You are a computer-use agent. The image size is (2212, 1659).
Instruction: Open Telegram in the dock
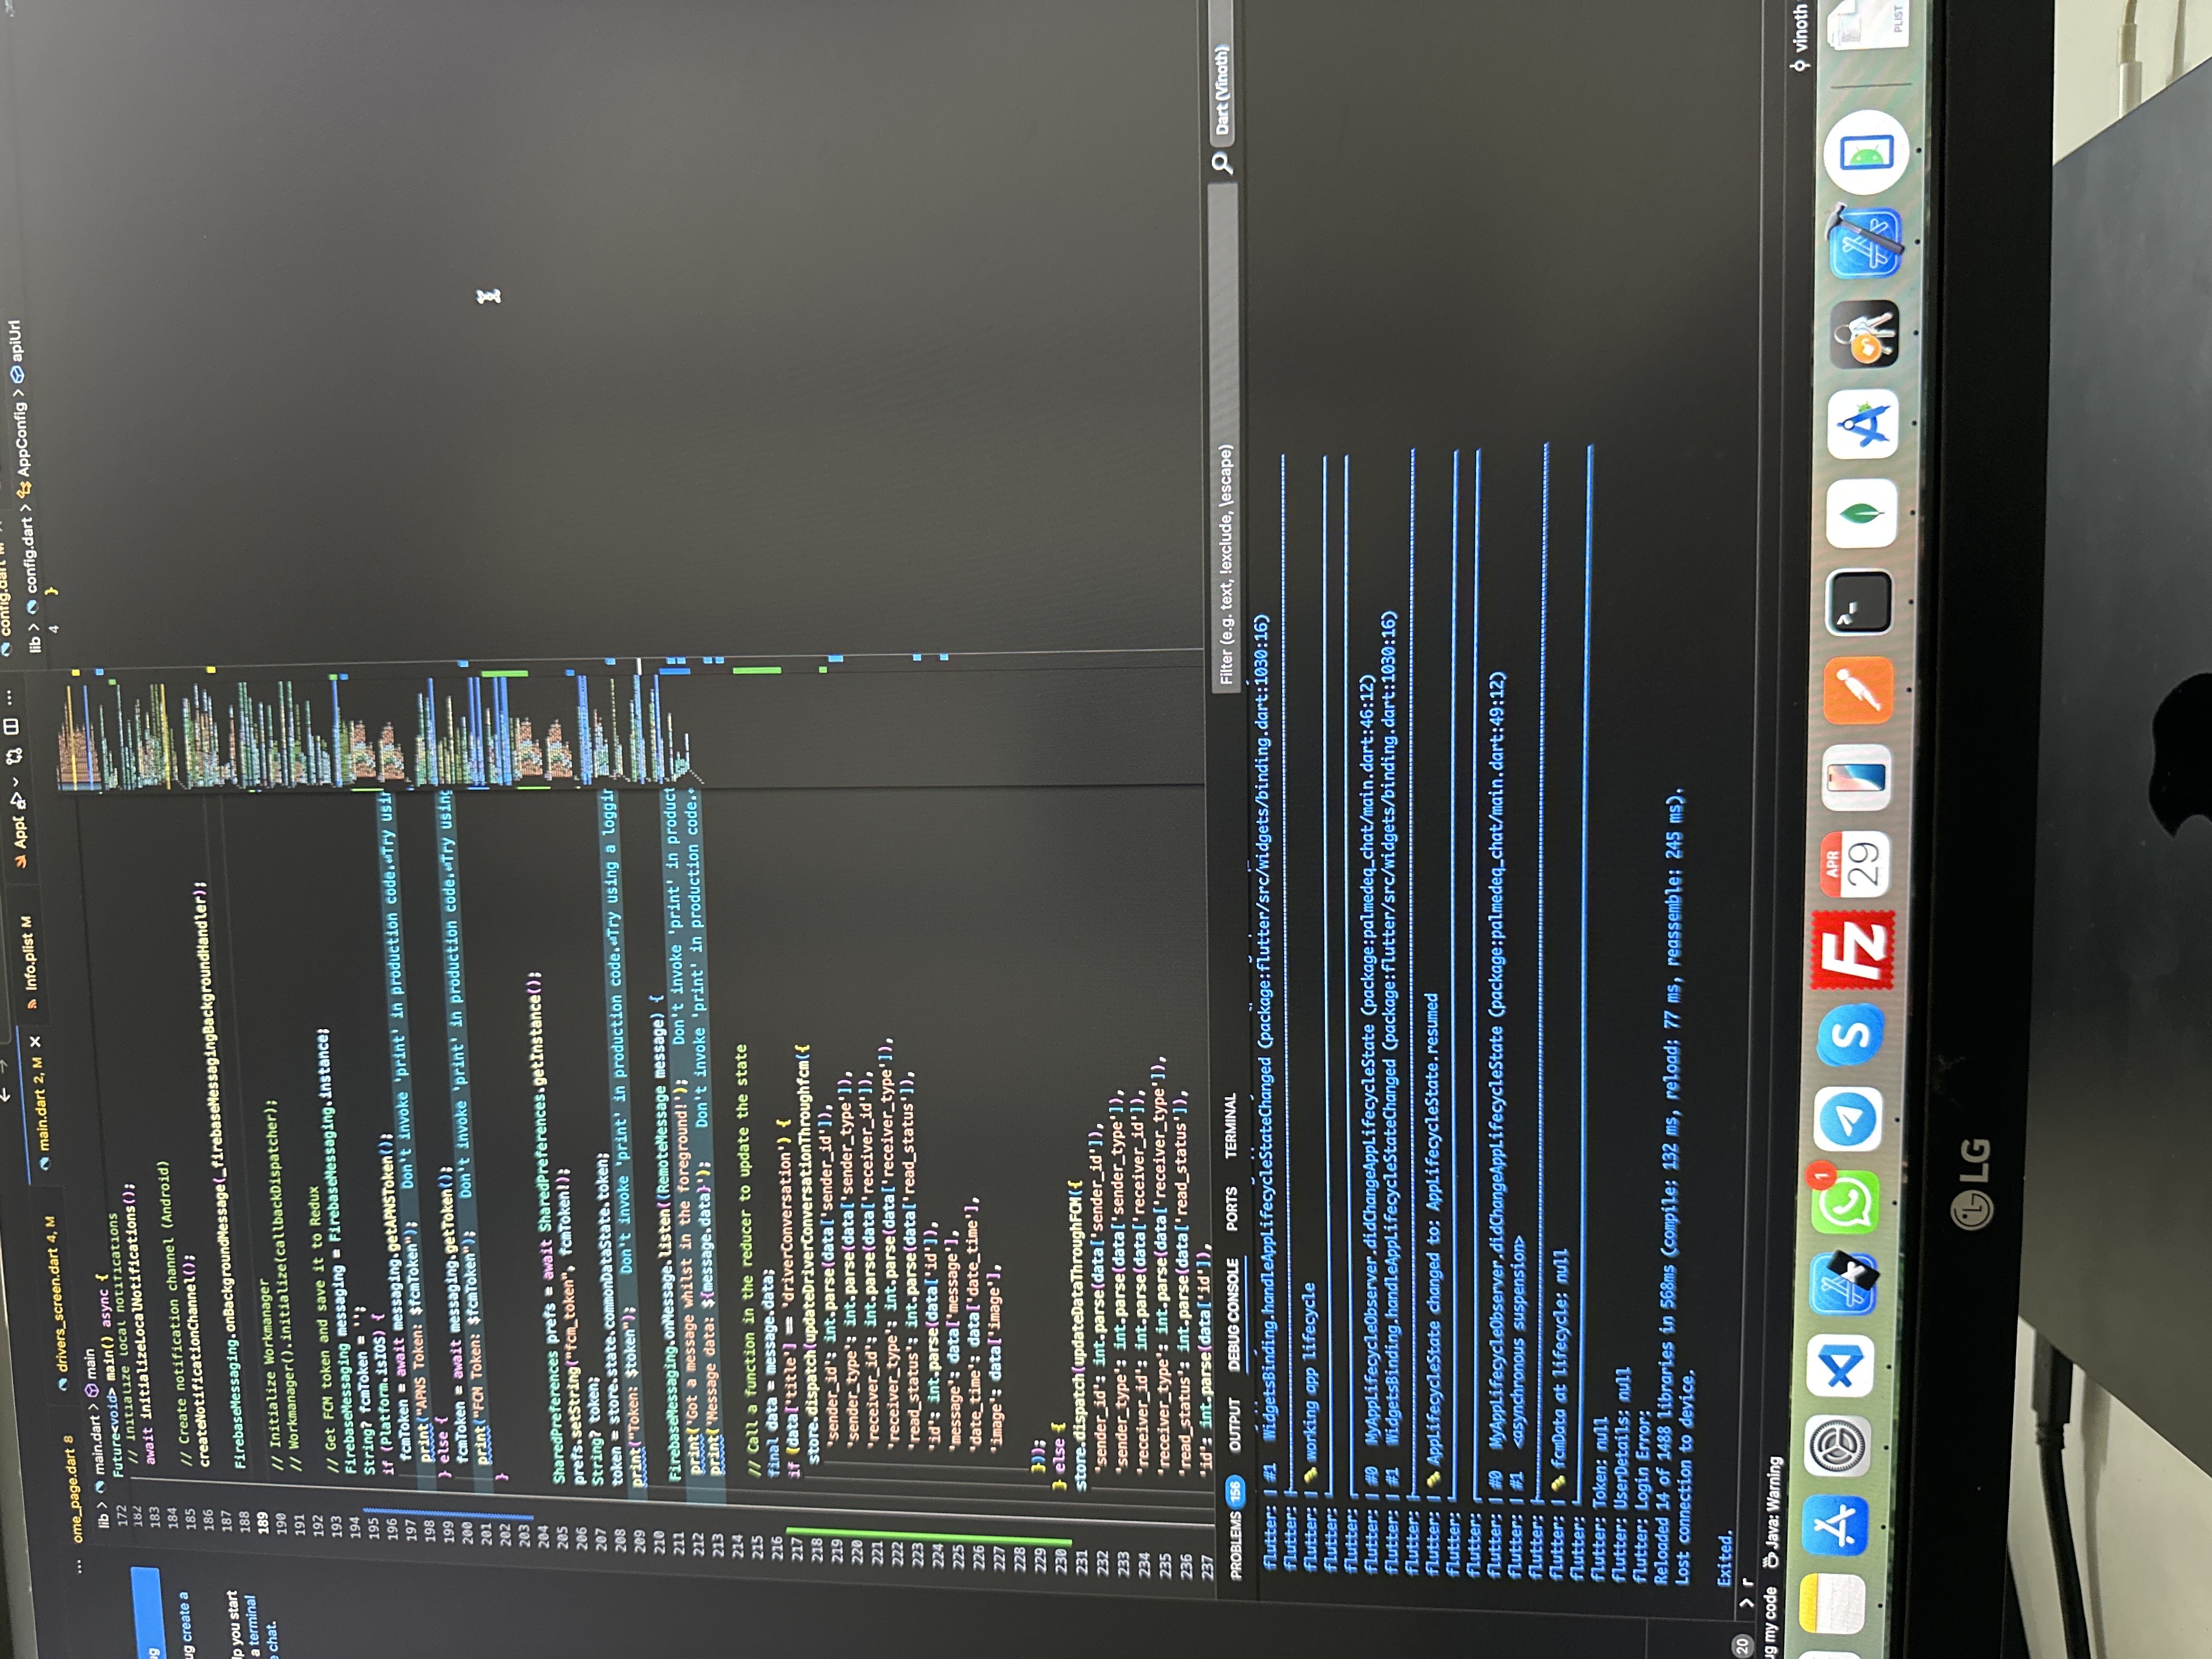1848,1120
